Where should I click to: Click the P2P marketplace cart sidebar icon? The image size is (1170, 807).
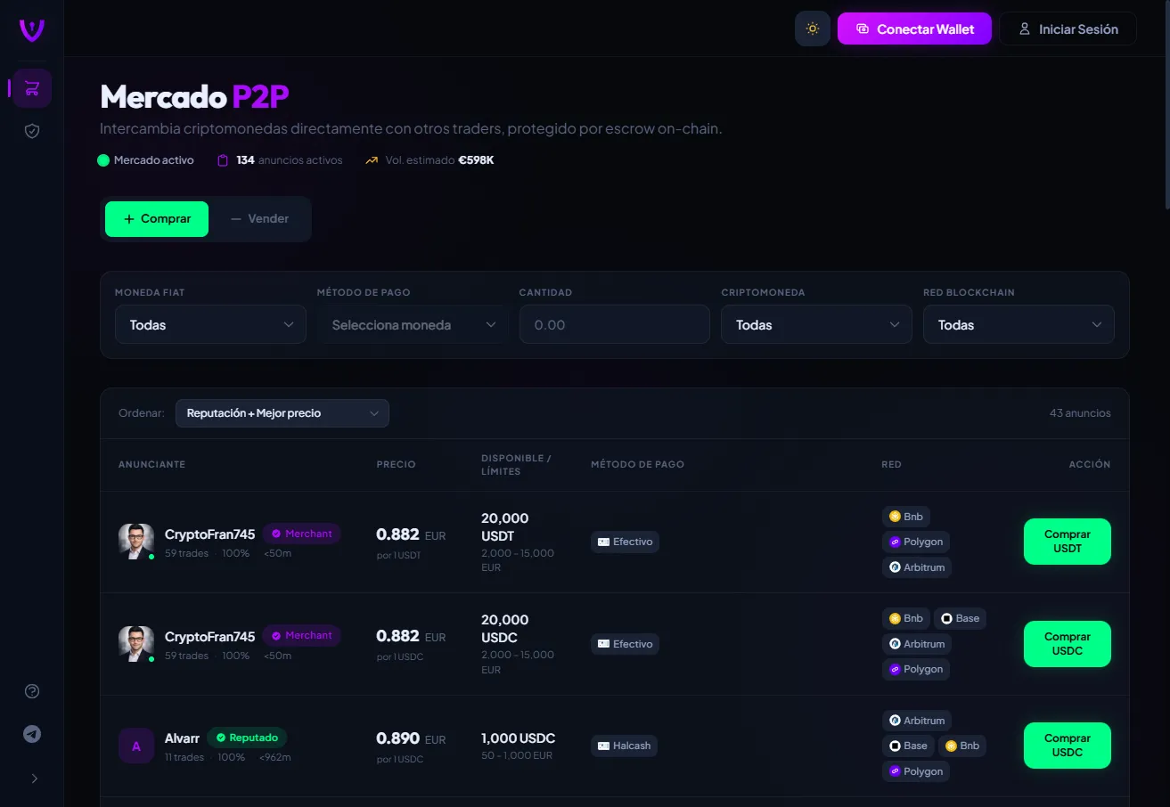click(32, 88)
